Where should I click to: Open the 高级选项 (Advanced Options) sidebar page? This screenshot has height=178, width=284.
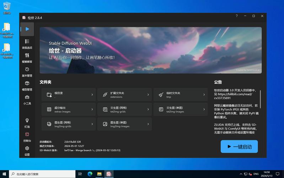coord(27,44)
